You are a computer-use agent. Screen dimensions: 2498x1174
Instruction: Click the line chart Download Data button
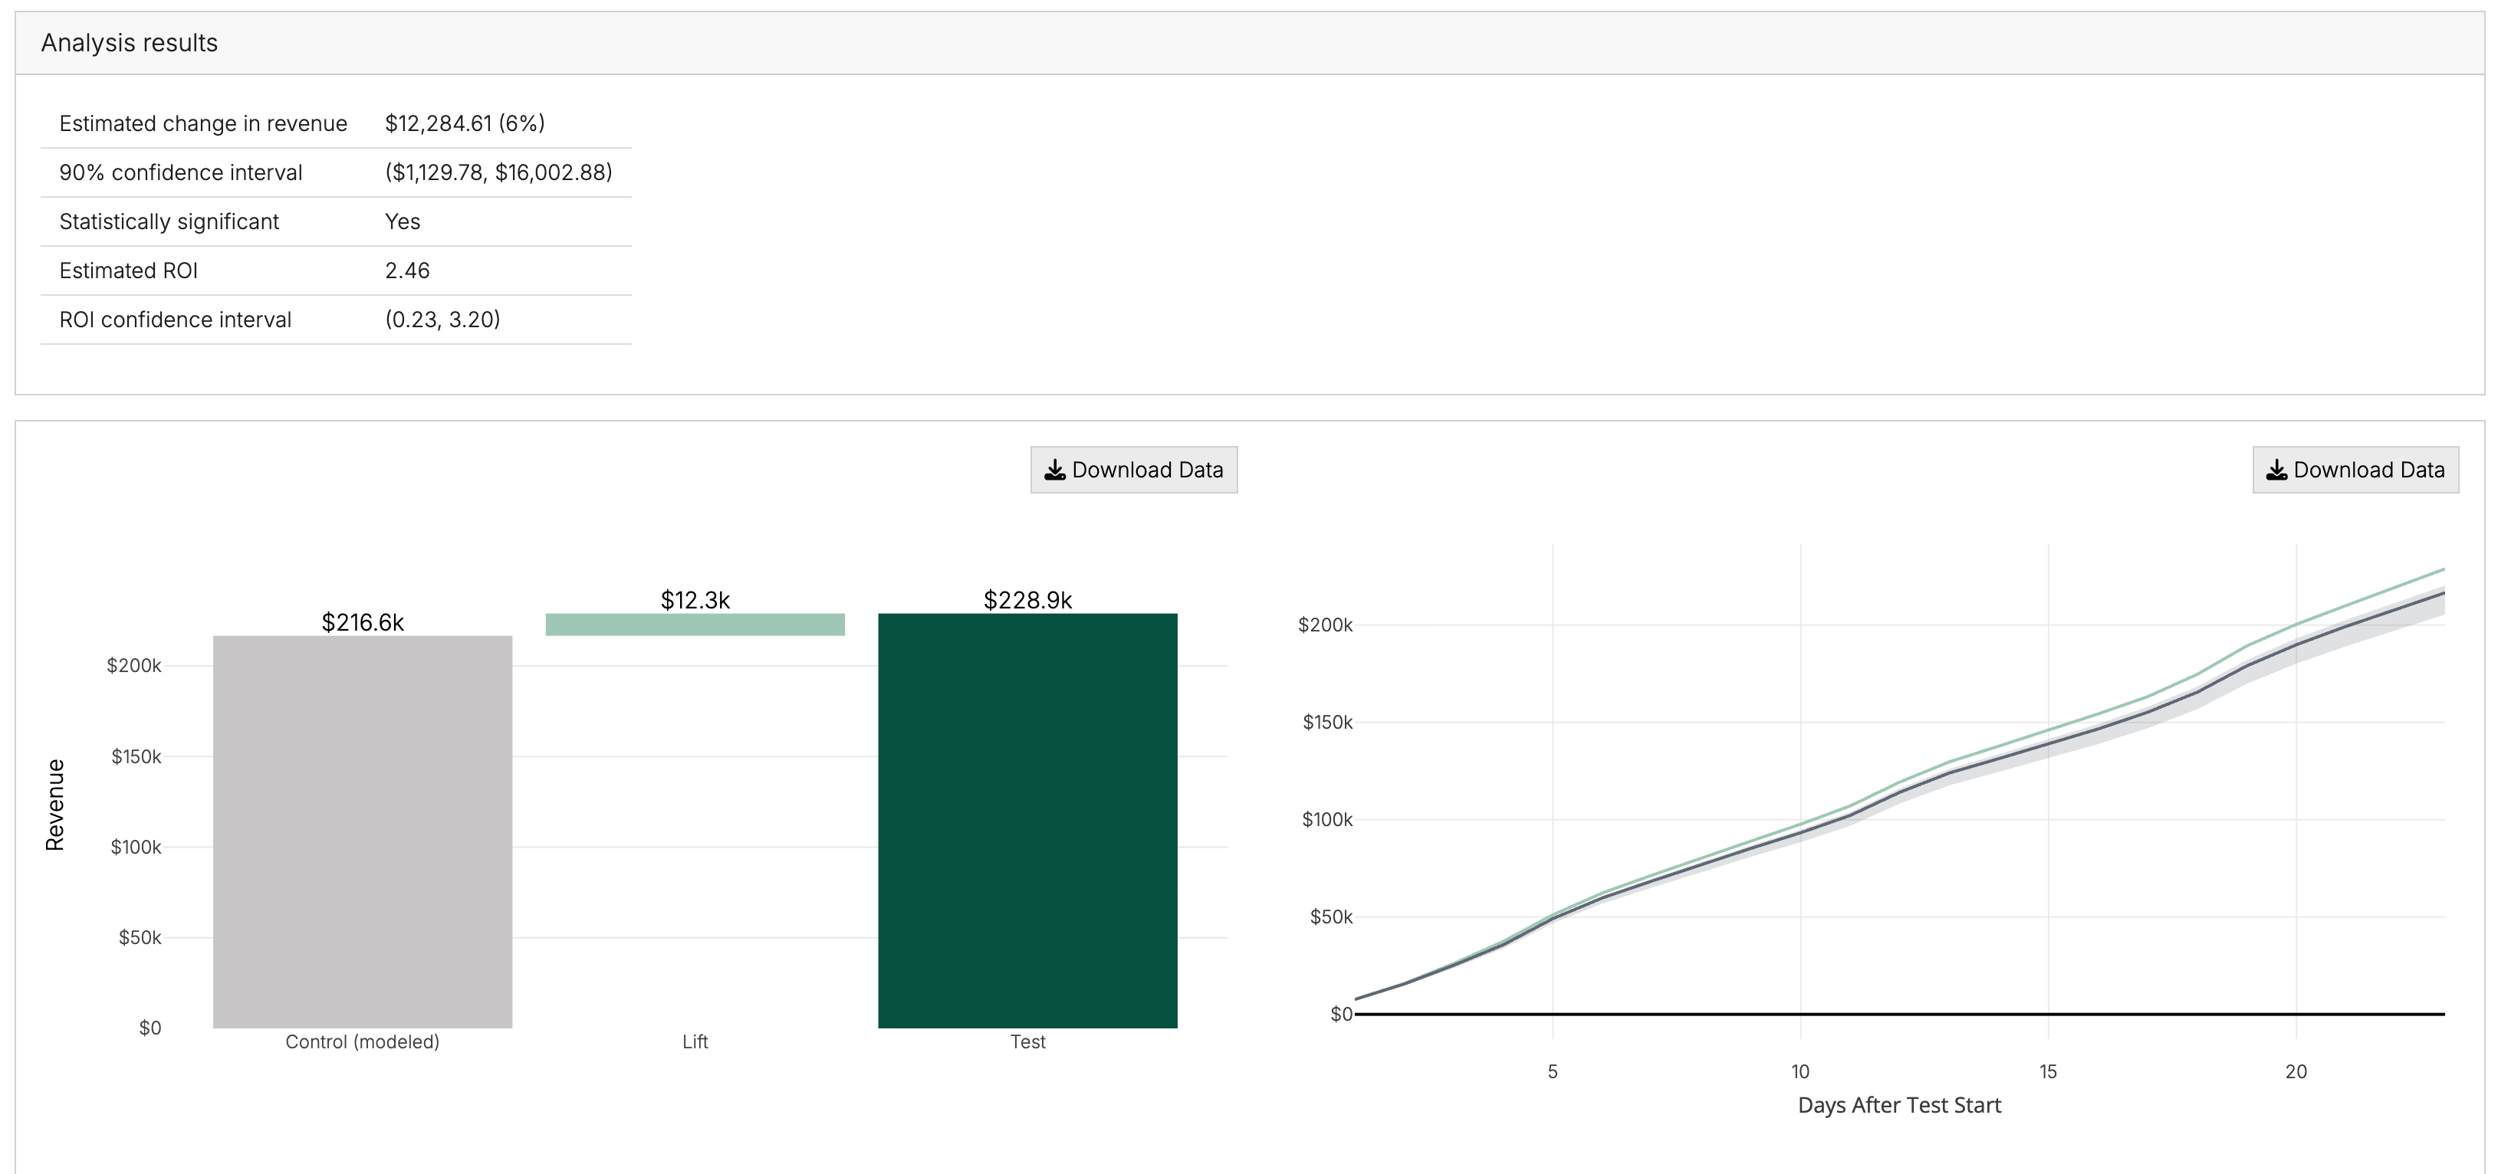click(2355, 471)
